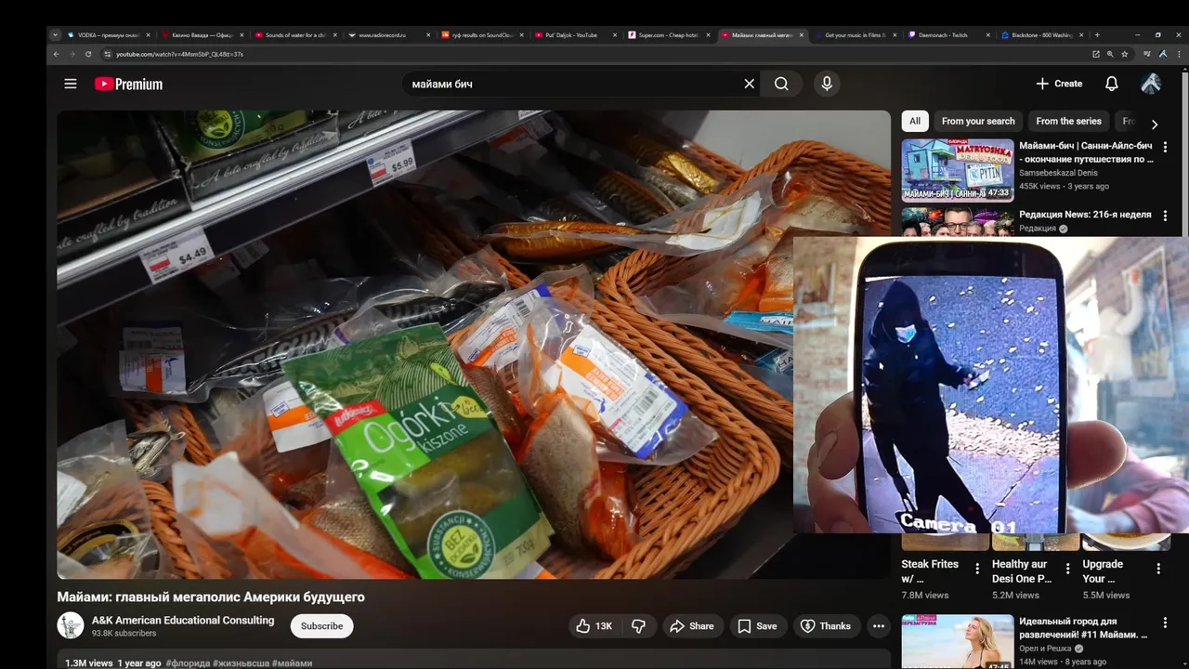Switch to the Put' Daljok - YouTube tab

(576, 35)
